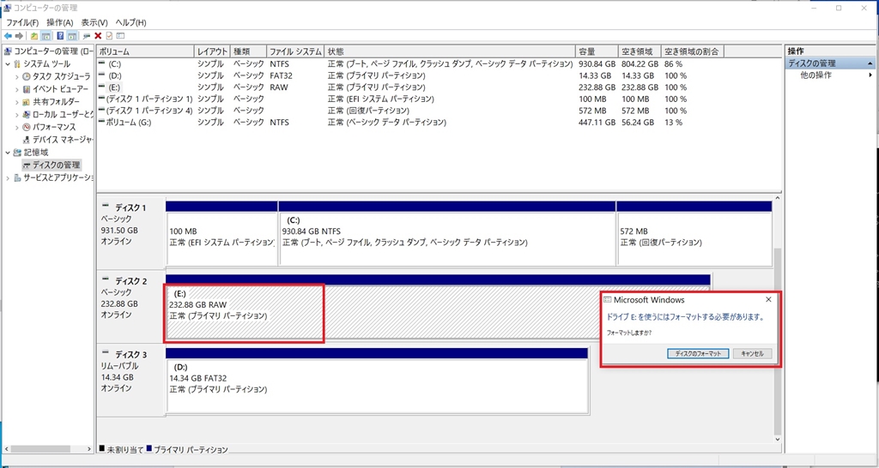Viewport: 879px width, 468px height.
Task: Click the red X delete toolbar icon
Action: pos(98,36)
